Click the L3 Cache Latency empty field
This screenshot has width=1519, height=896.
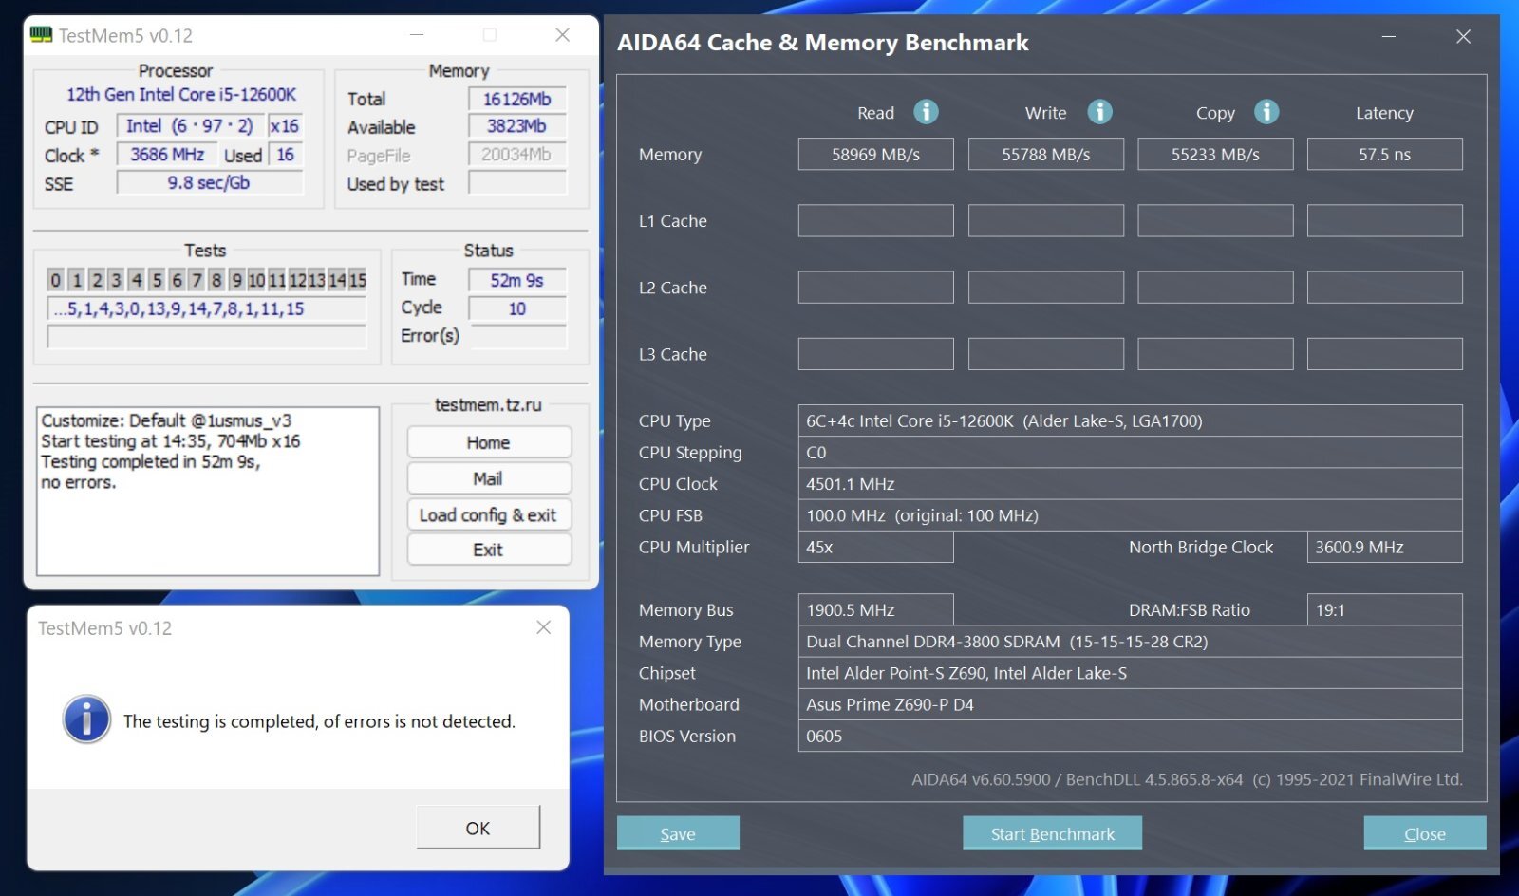1384,353
